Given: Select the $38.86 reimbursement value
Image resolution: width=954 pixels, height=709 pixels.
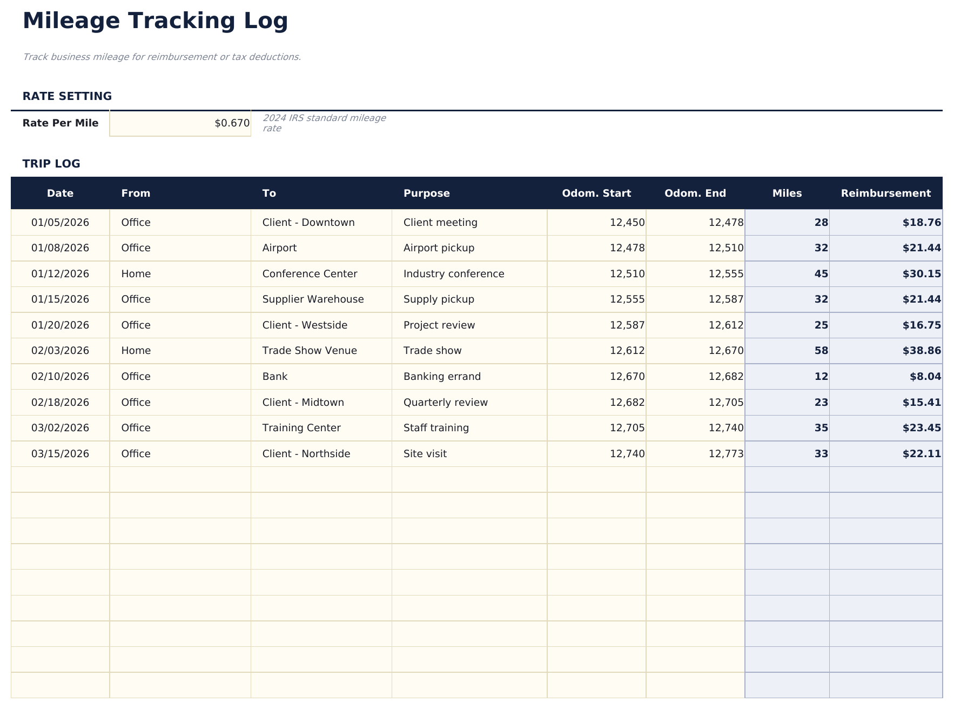Looking at the screenshot, I should [920, 350].
